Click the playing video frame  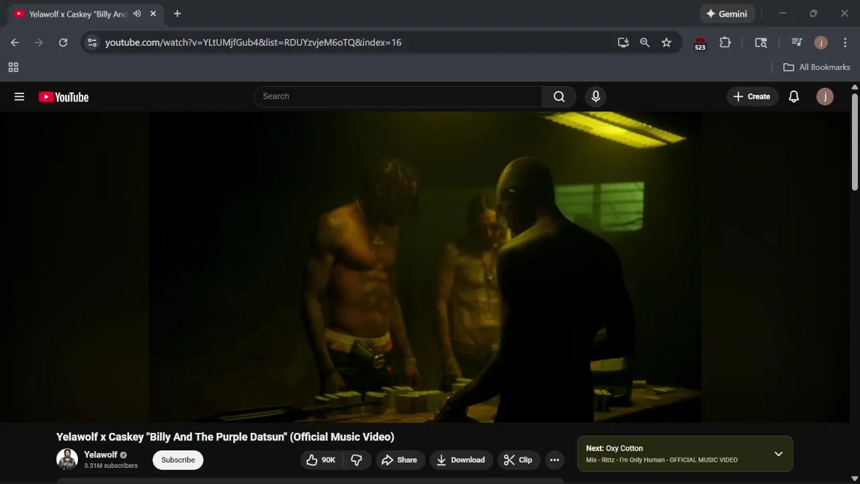click(x=425, y=267)
